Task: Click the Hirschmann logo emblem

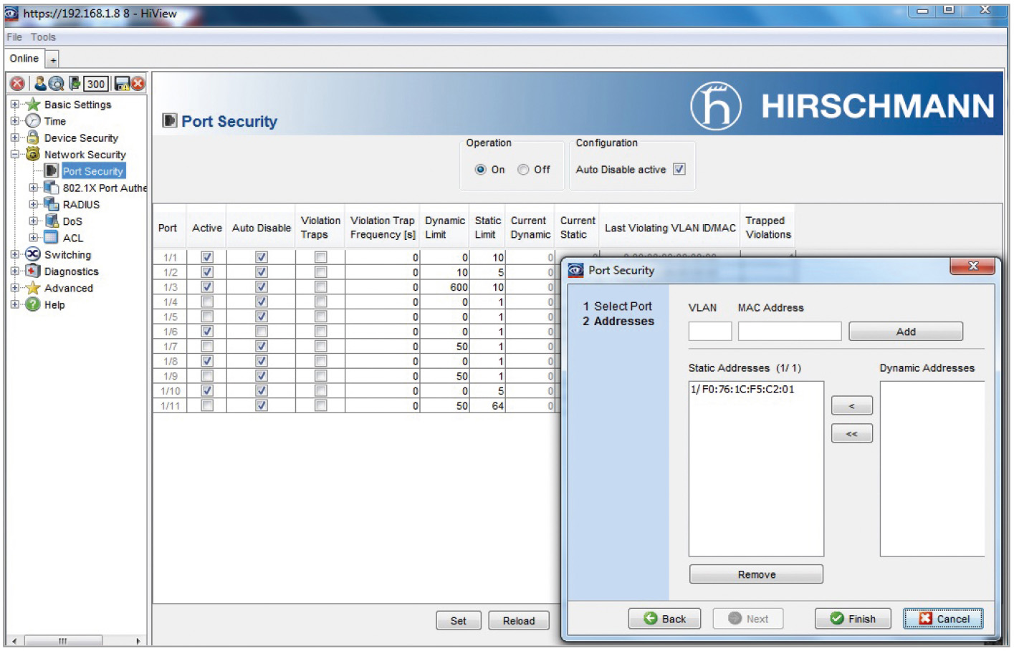Action: [715, 106]
